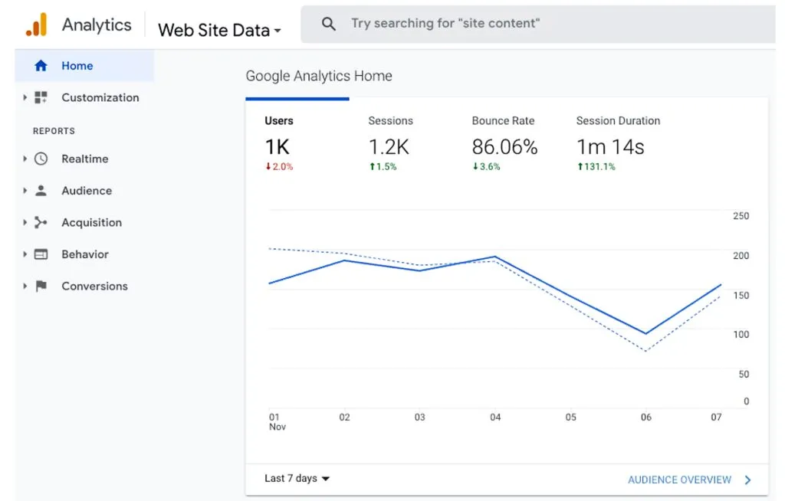Click the Analytics product name text
Screen dimensions: 785x501
pos(97,25)
